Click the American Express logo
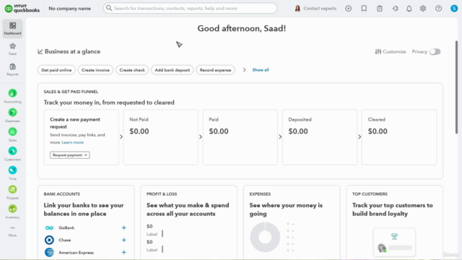This screenshot has width=462, height=260. click(x=49, y=252)
